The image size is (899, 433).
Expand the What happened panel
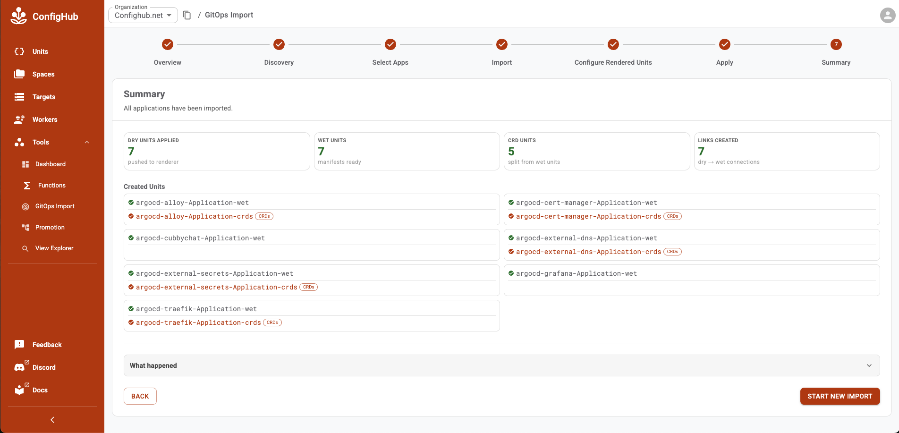pyautogui.click(x=501, y=365)
